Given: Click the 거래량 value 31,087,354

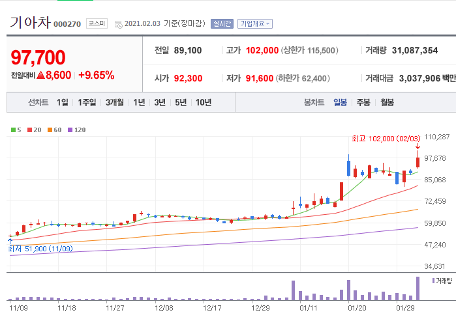Looking at the screenshot, I should pyautogui.click(x=415, y=51).
